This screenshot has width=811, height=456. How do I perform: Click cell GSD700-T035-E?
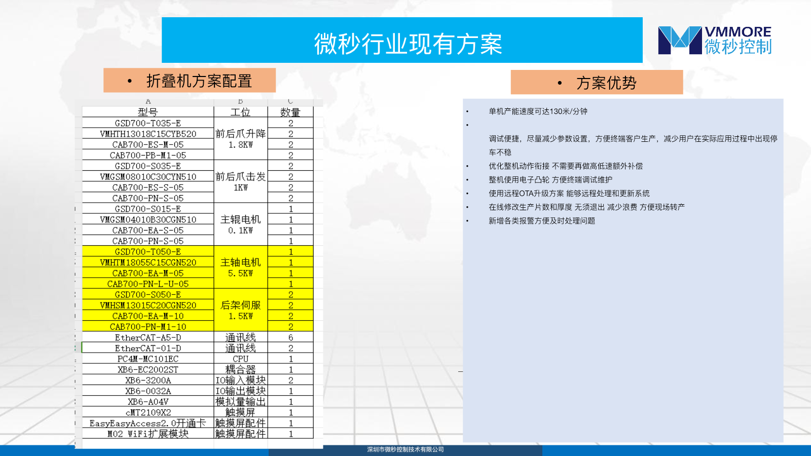coord(148,123)
